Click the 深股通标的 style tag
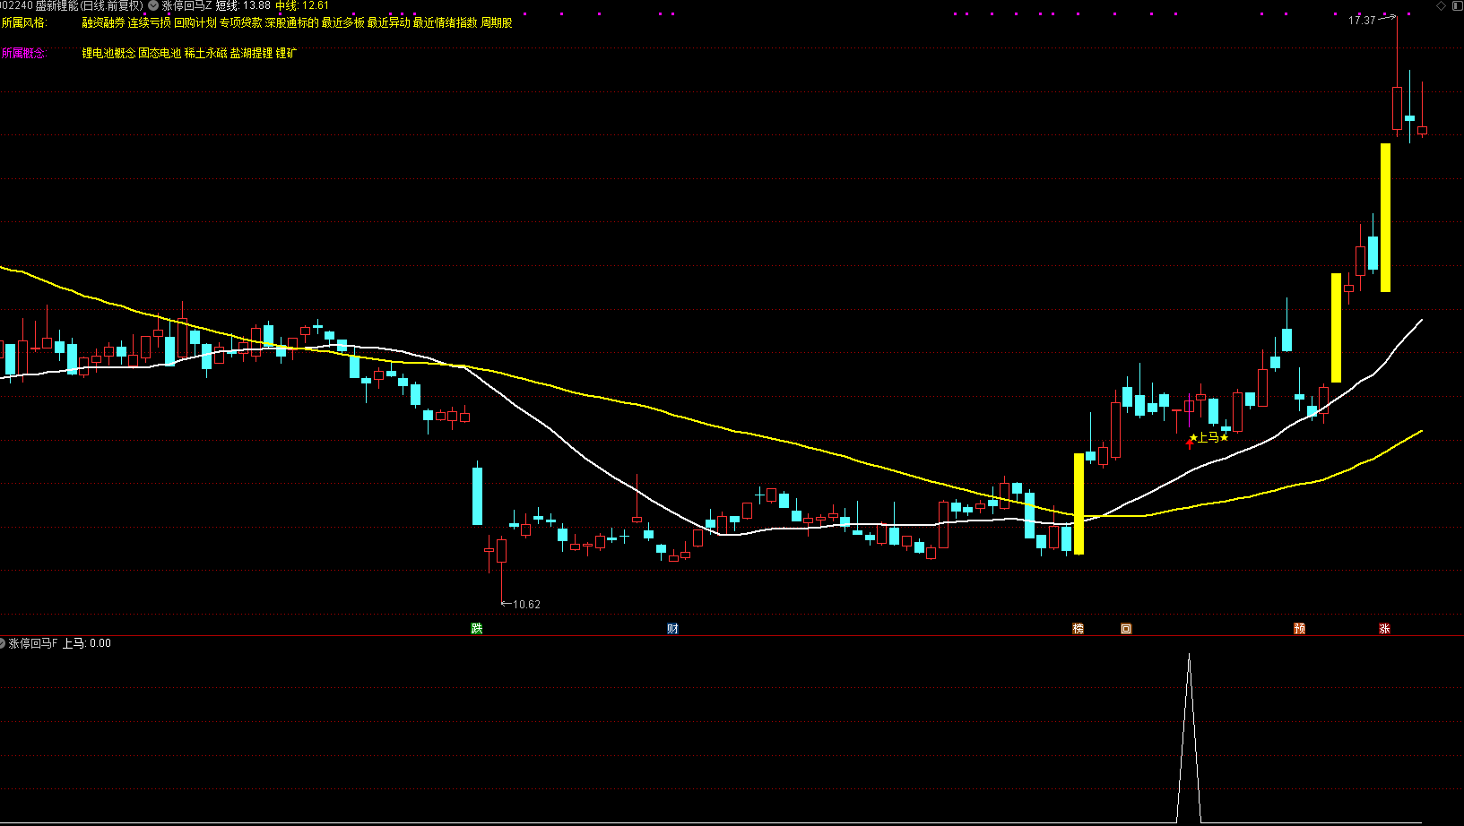This screenshot has height=826, width=1464. (292, 22)
